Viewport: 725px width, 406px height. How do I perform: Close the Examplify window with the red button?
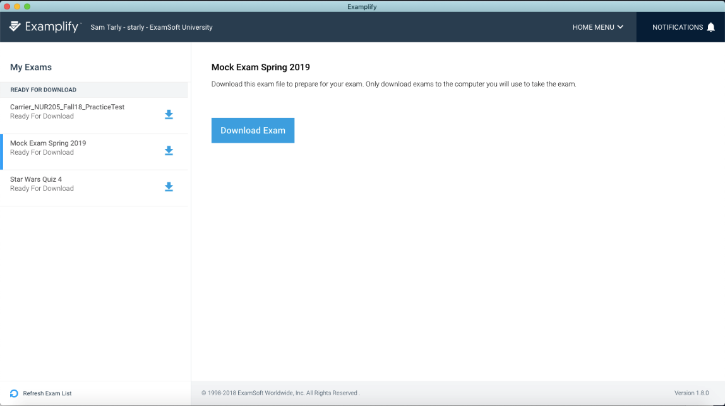6,6
